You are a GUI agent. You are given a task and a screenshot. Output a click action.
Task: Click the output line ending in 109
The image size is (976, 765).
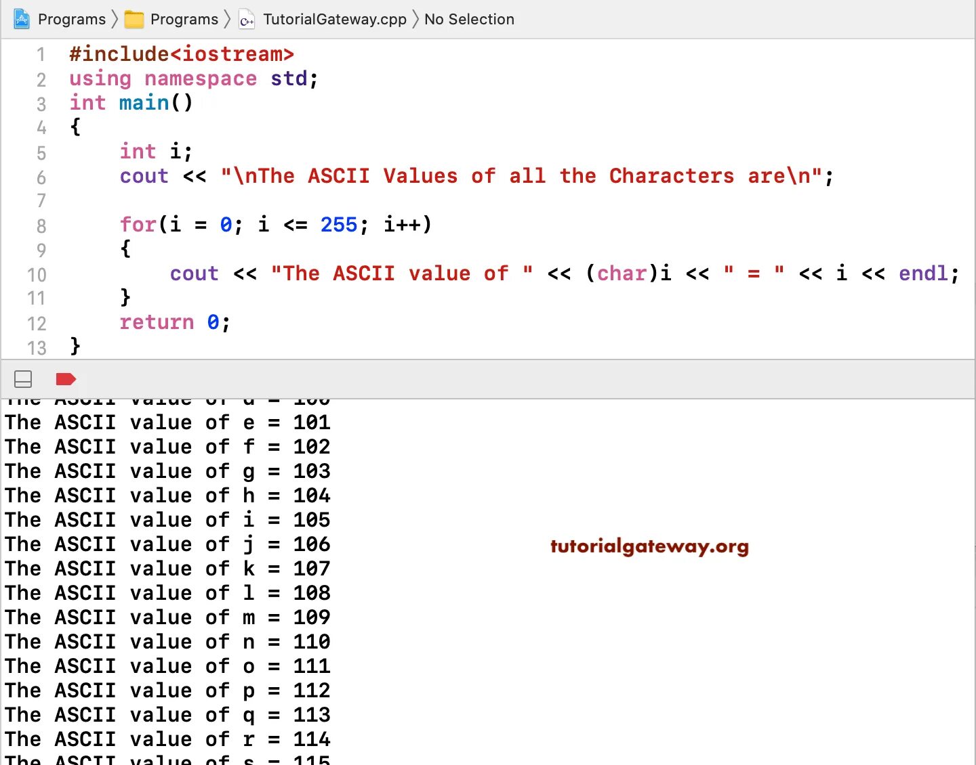pos(167,617)
